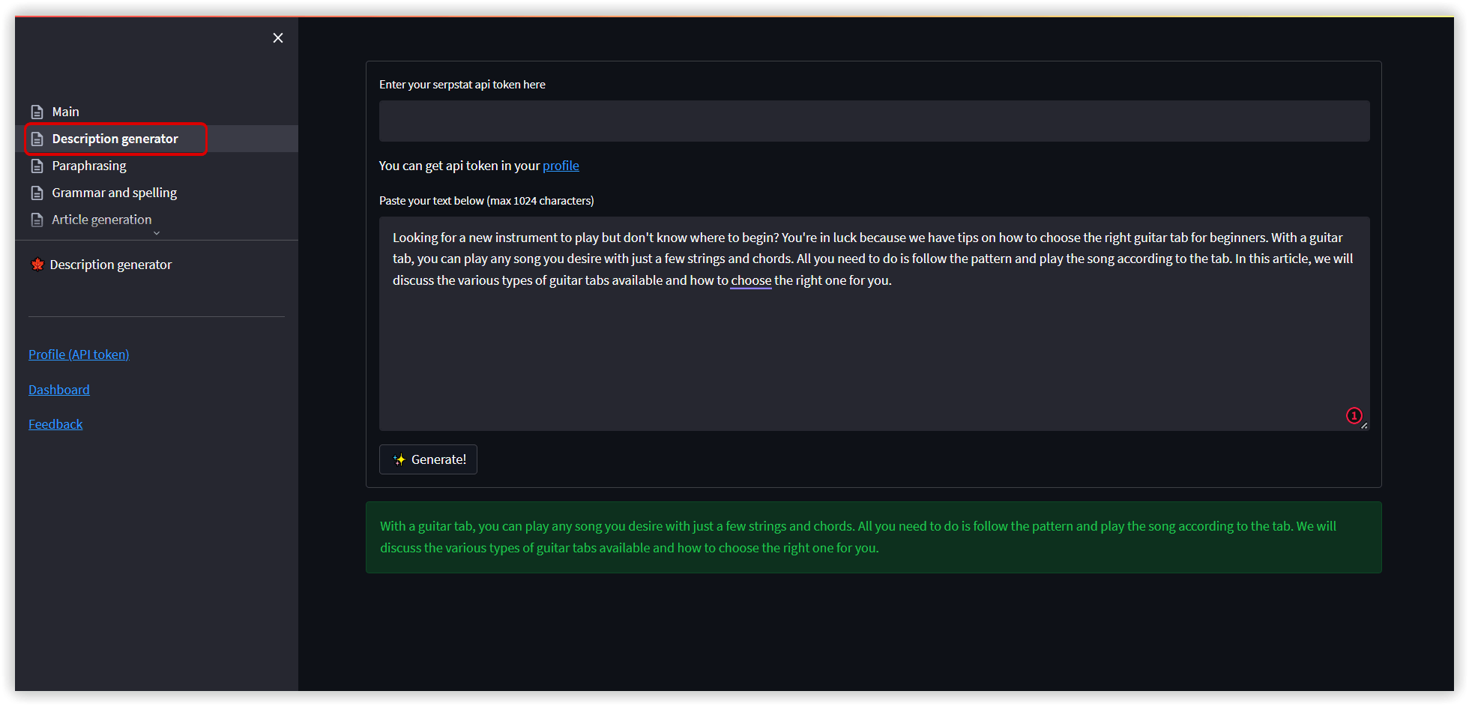The width and height of the screenshot is (1469, 706).
Task: Focus the serpstat API token field
Action: coord(874,121)
